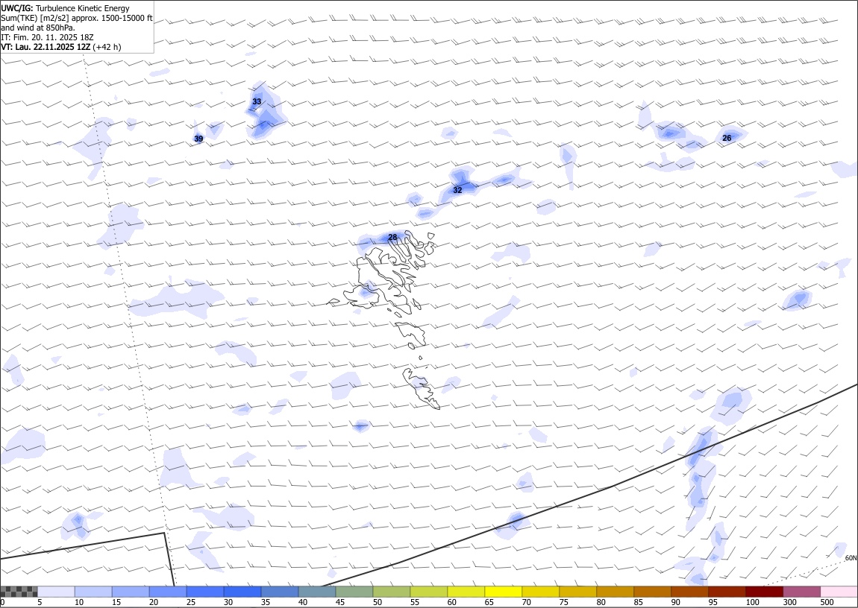Select the 100-300 maroon legend swatch
The height and width of the screenshot is (608, 858).
pyautogui.click(x=764, y=592)
